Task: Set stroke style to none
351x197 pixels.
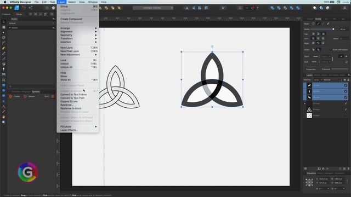Action: (x=313, y=24)
